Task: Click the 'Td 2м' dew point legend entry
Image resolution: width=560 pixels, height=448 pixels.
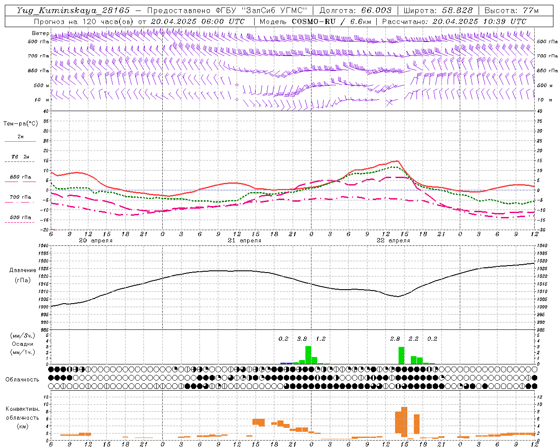Action: pyautogui.click(x=20, y=157)
